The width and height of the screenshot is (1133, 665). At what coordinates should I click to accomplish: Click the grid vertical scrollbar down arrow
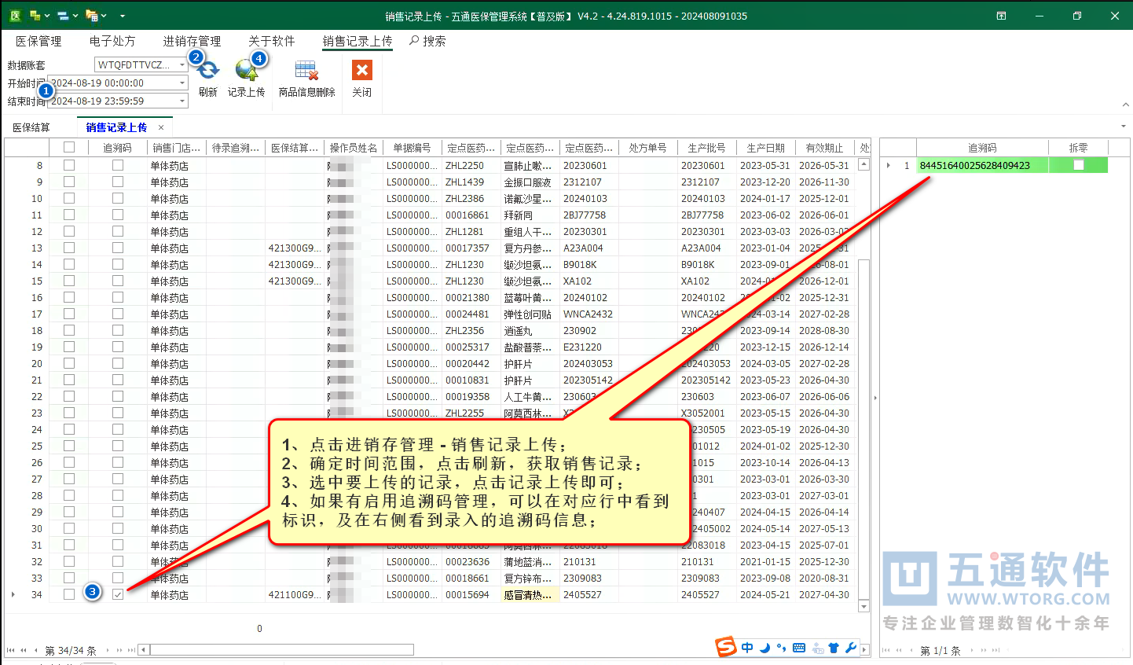click(x=864, y=606)
